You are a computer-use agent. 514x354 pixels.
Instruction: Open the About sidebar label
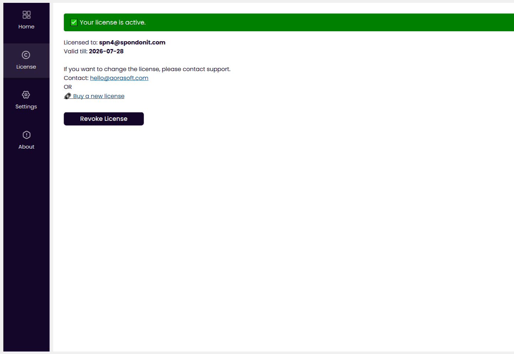pos(26,147)
